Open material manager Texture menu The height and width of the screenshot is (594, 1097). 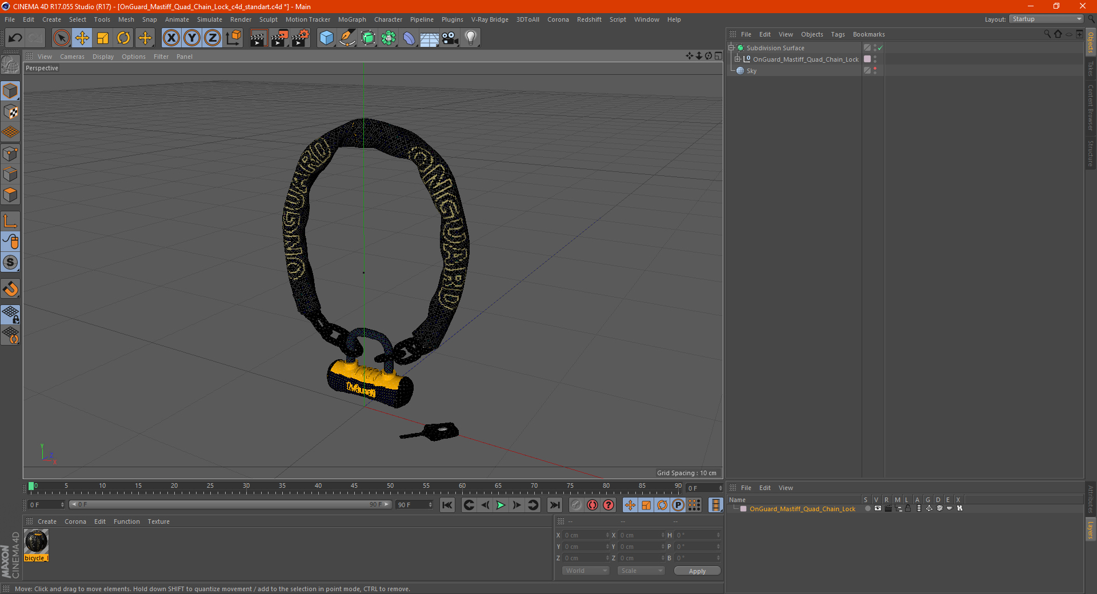(x=158, y=521)
